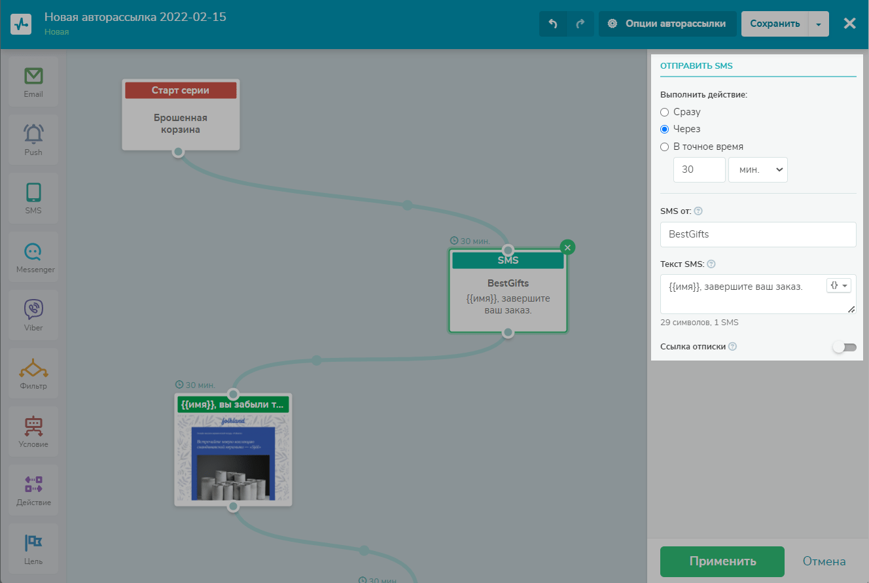The image size is (869, 583).
Task: Remove SMS block with green X icon
Action: pos(567,247)
